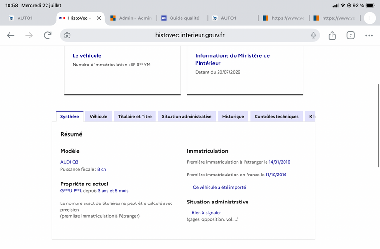Tap the 10:58 clock in status bar

coord(11,5)
